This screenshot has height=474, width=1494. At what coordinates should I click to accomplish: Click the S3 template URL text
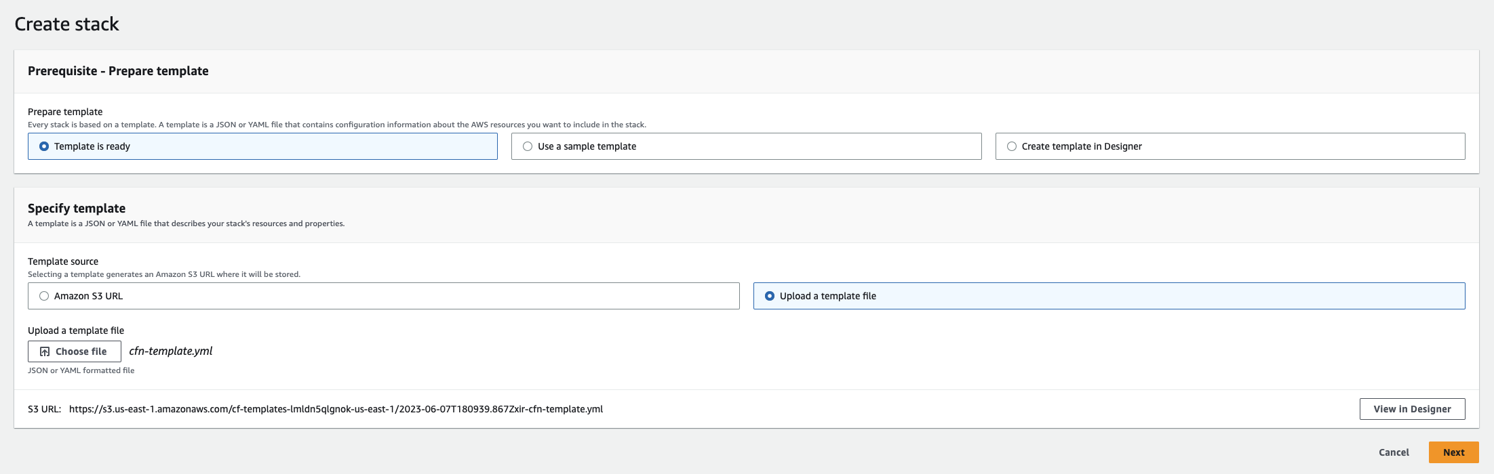click(x=336, y=409)
